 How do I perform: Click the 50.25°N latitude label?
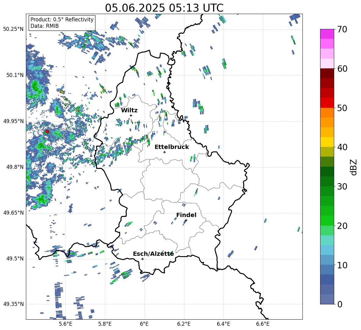point(13,29)
